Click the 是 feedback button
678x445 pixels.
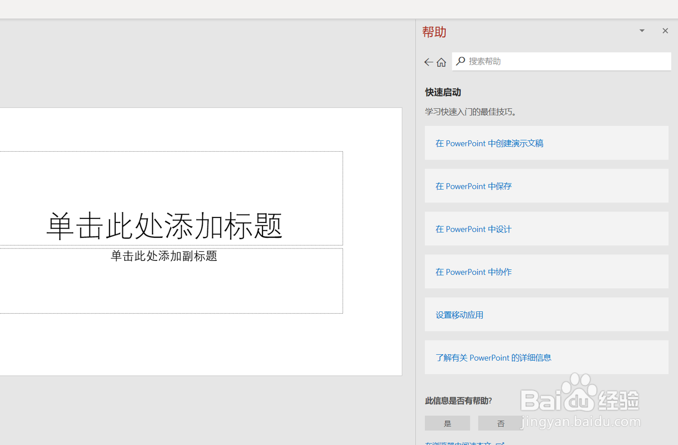coord(447,423)
